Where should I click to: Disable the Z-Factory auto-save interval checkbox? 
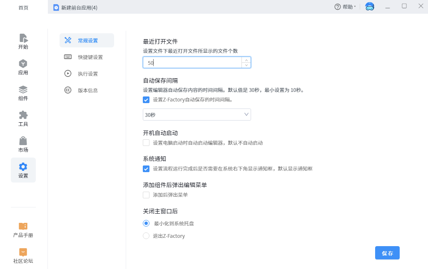pyautogui.click(x=146, y=100)
